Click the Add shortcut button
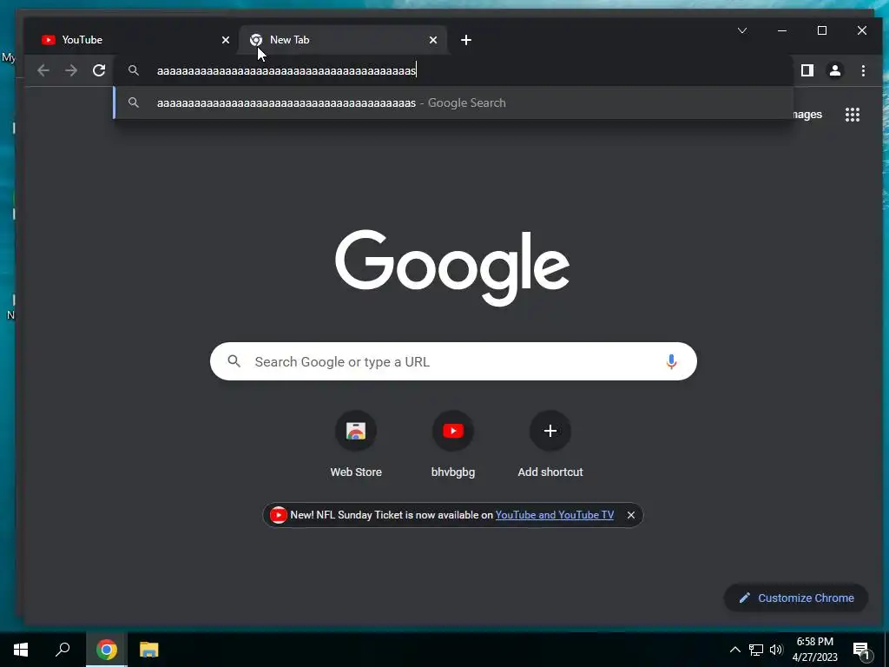The width and height of the screenshot is (889, 667). click(550, 446)
